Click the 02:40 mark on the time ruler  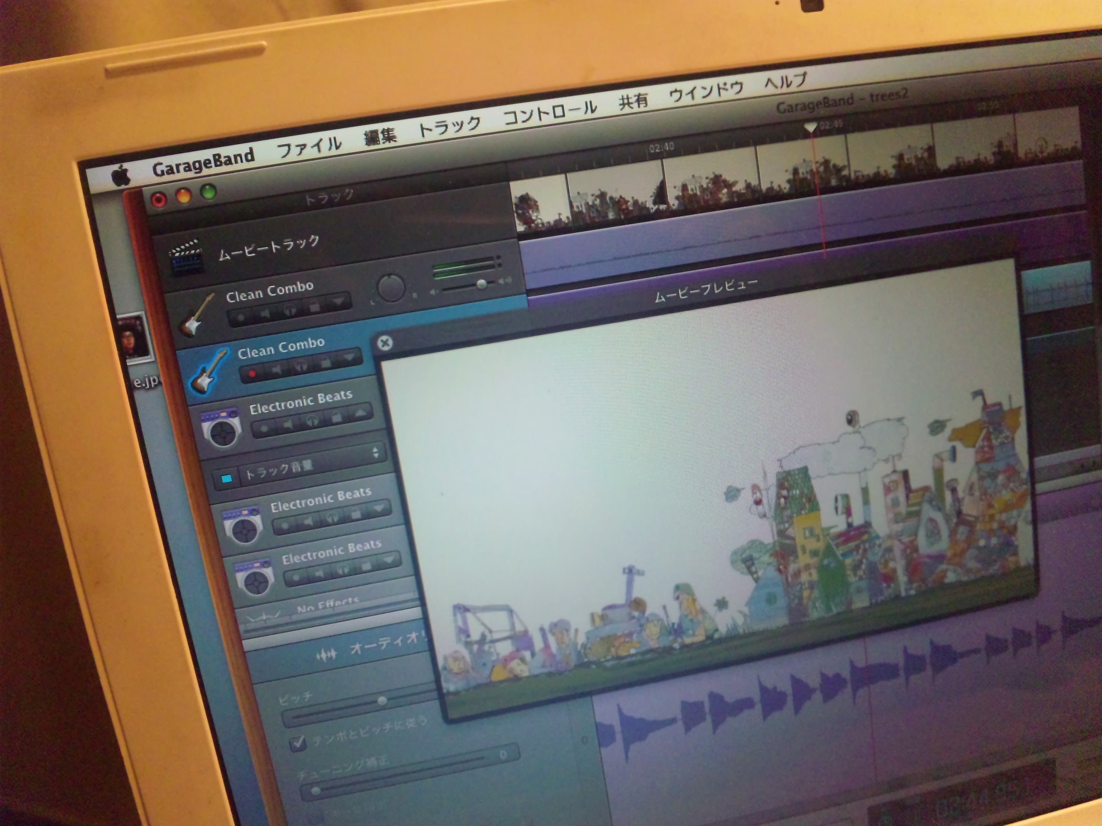point(661,147)
